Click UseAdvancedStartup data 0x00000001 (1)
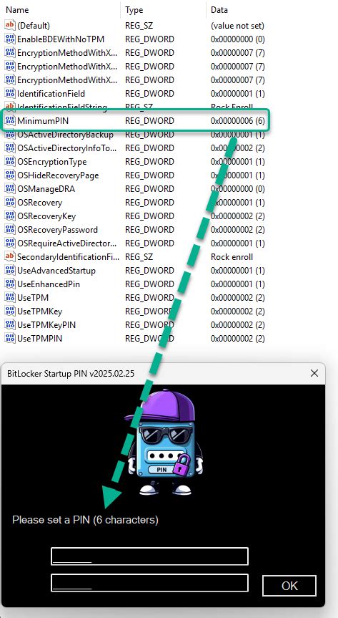Image resolution: width=338 pixels, height=618 pixels. (238, 271)
